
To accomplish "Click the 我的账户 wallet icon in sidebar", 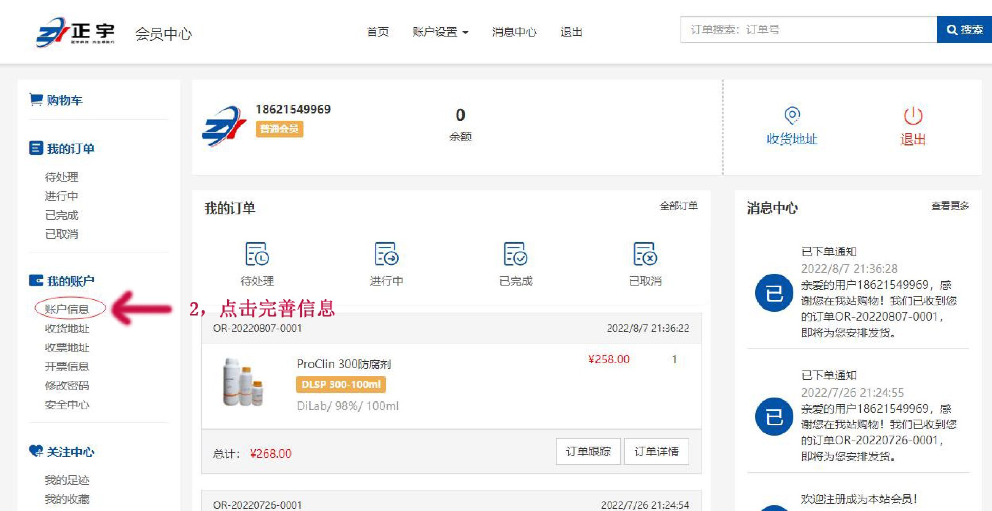I will pyautogui.click(x=36, y=281).
